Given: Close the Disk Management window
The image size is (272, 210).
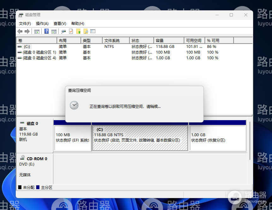Looking at the screenshot, I should (246, 15).
